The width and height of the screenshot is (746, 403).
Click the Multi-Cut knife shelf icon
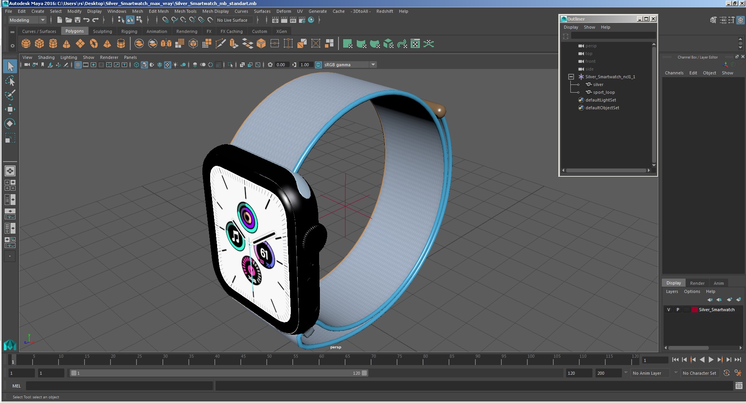coord(220,44)
